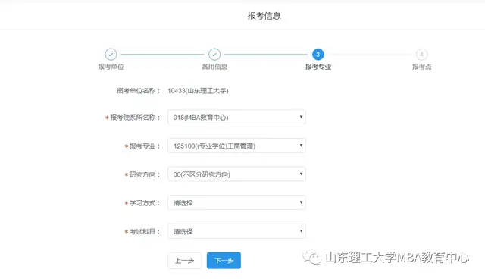Click the WeChat logo in watermark
The image size is (485, 279).
pyautogui.click(x=311, y=258)
